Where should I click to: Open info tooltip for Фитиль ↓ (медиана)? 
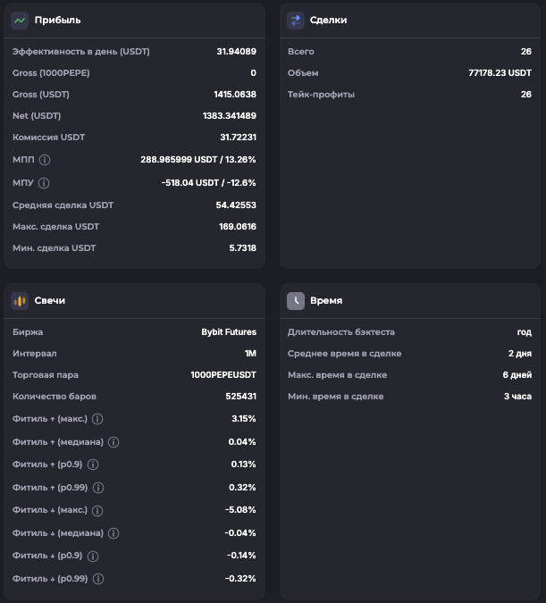(113, 533)
